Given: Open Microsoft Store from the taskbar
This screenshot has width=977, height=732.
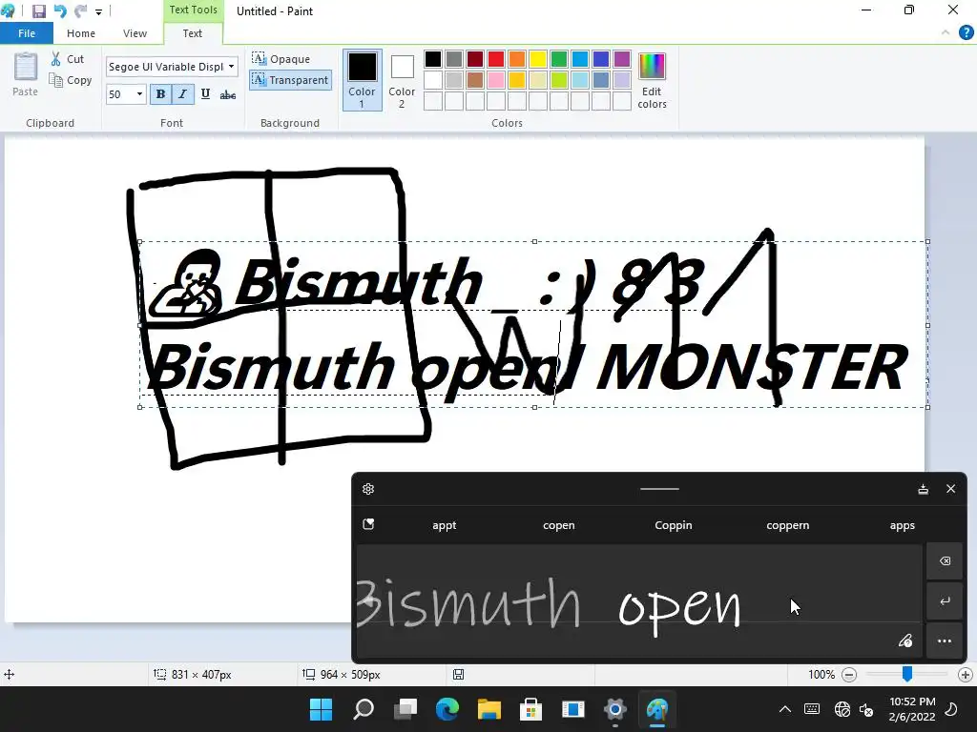Looking at the screenshot, I should 530,709.
